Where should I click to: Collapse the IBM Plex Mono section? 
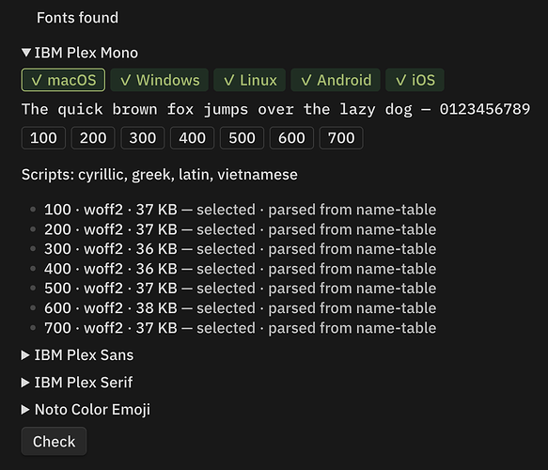click(x=80, y=53)
